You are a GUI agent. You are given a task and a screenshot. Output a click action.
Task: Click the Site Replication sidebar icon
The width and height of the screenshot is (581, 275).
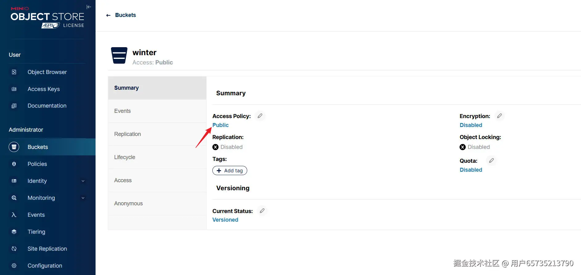point(14,249)
